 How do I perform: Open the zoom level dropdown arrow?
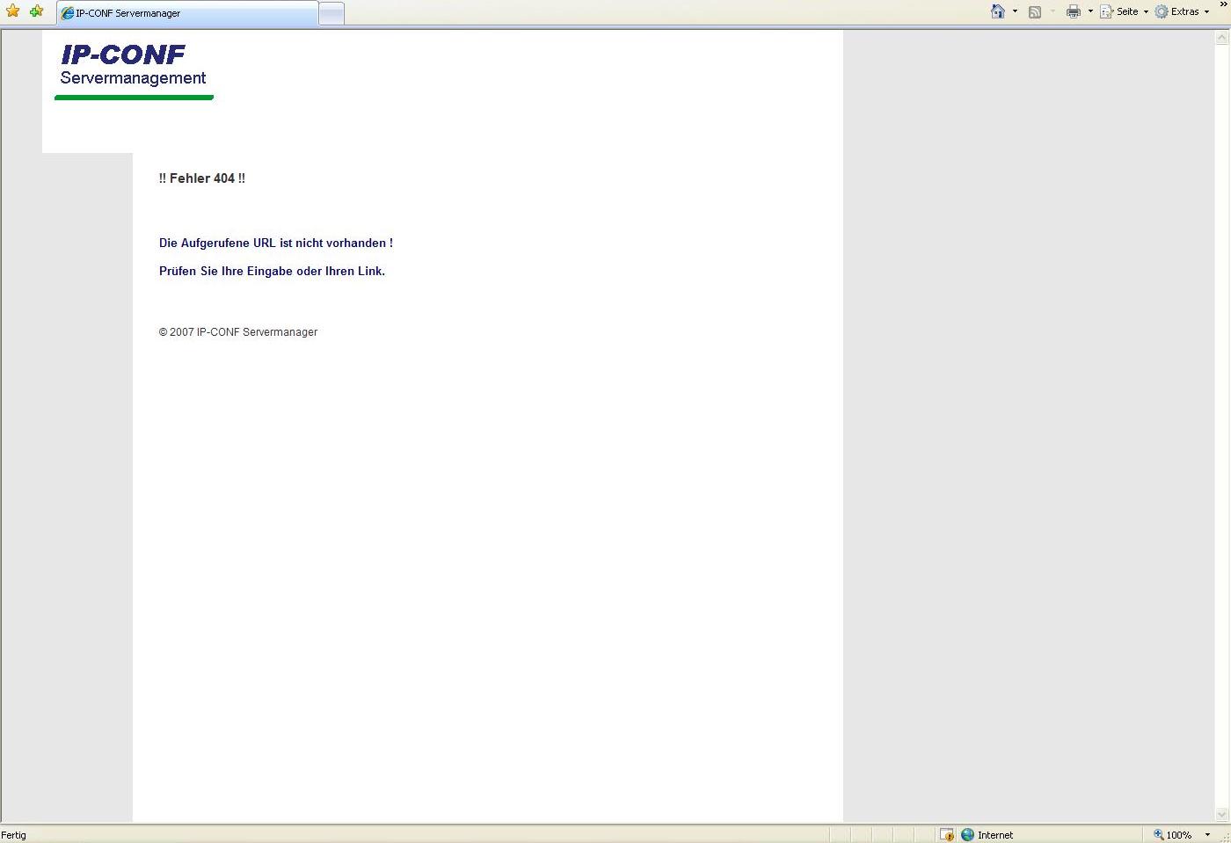tap(1207, 835)
